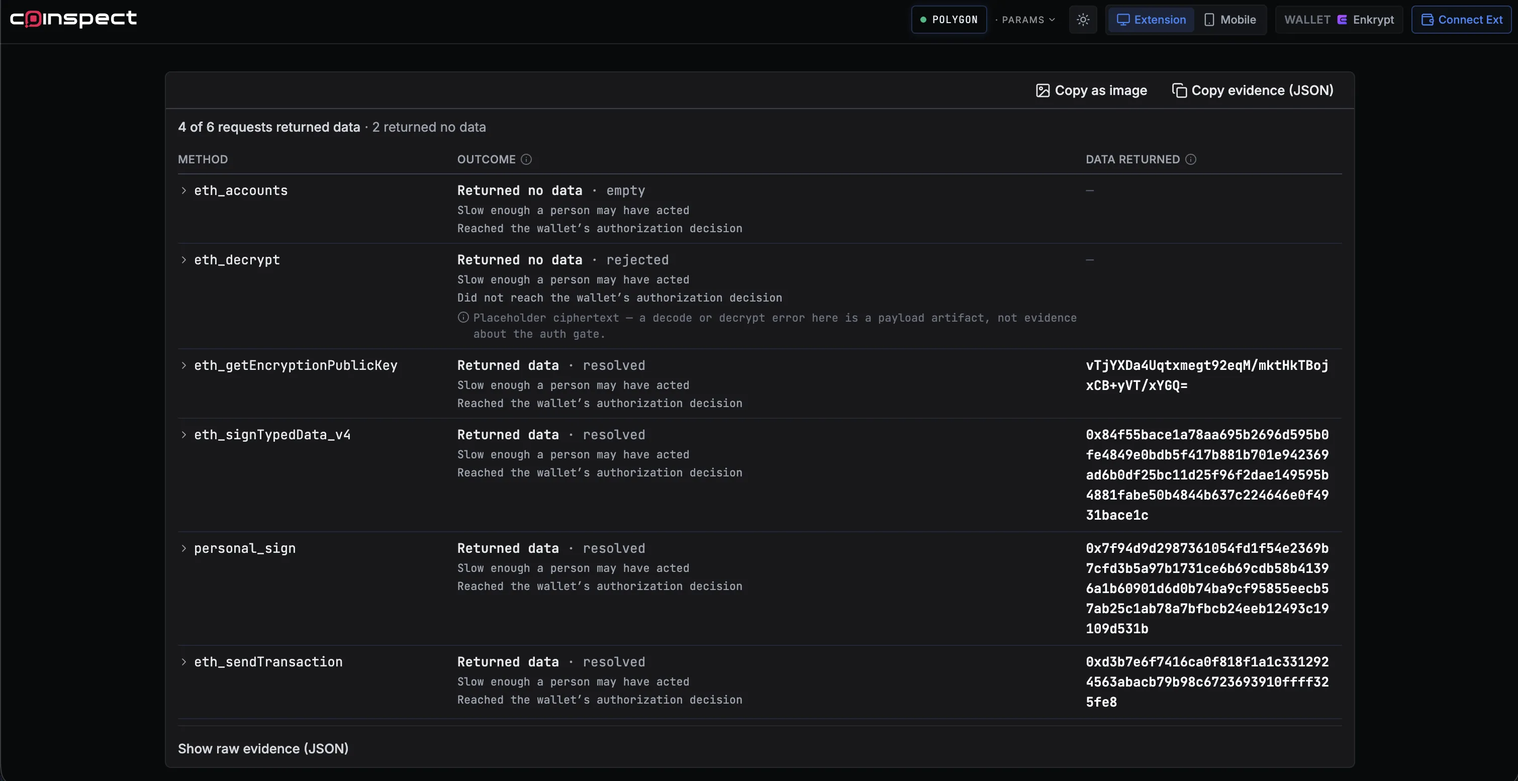Click the eth_getEncryptionPublicKey method name

[296, 366]
